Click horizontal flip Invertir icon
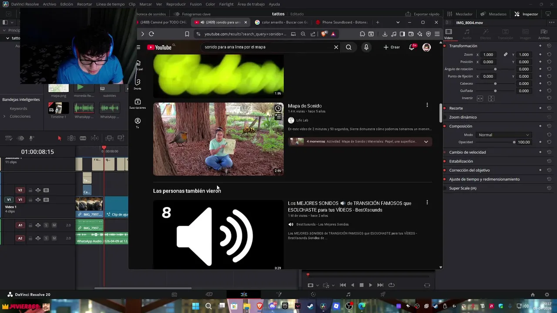 point(480,98)
